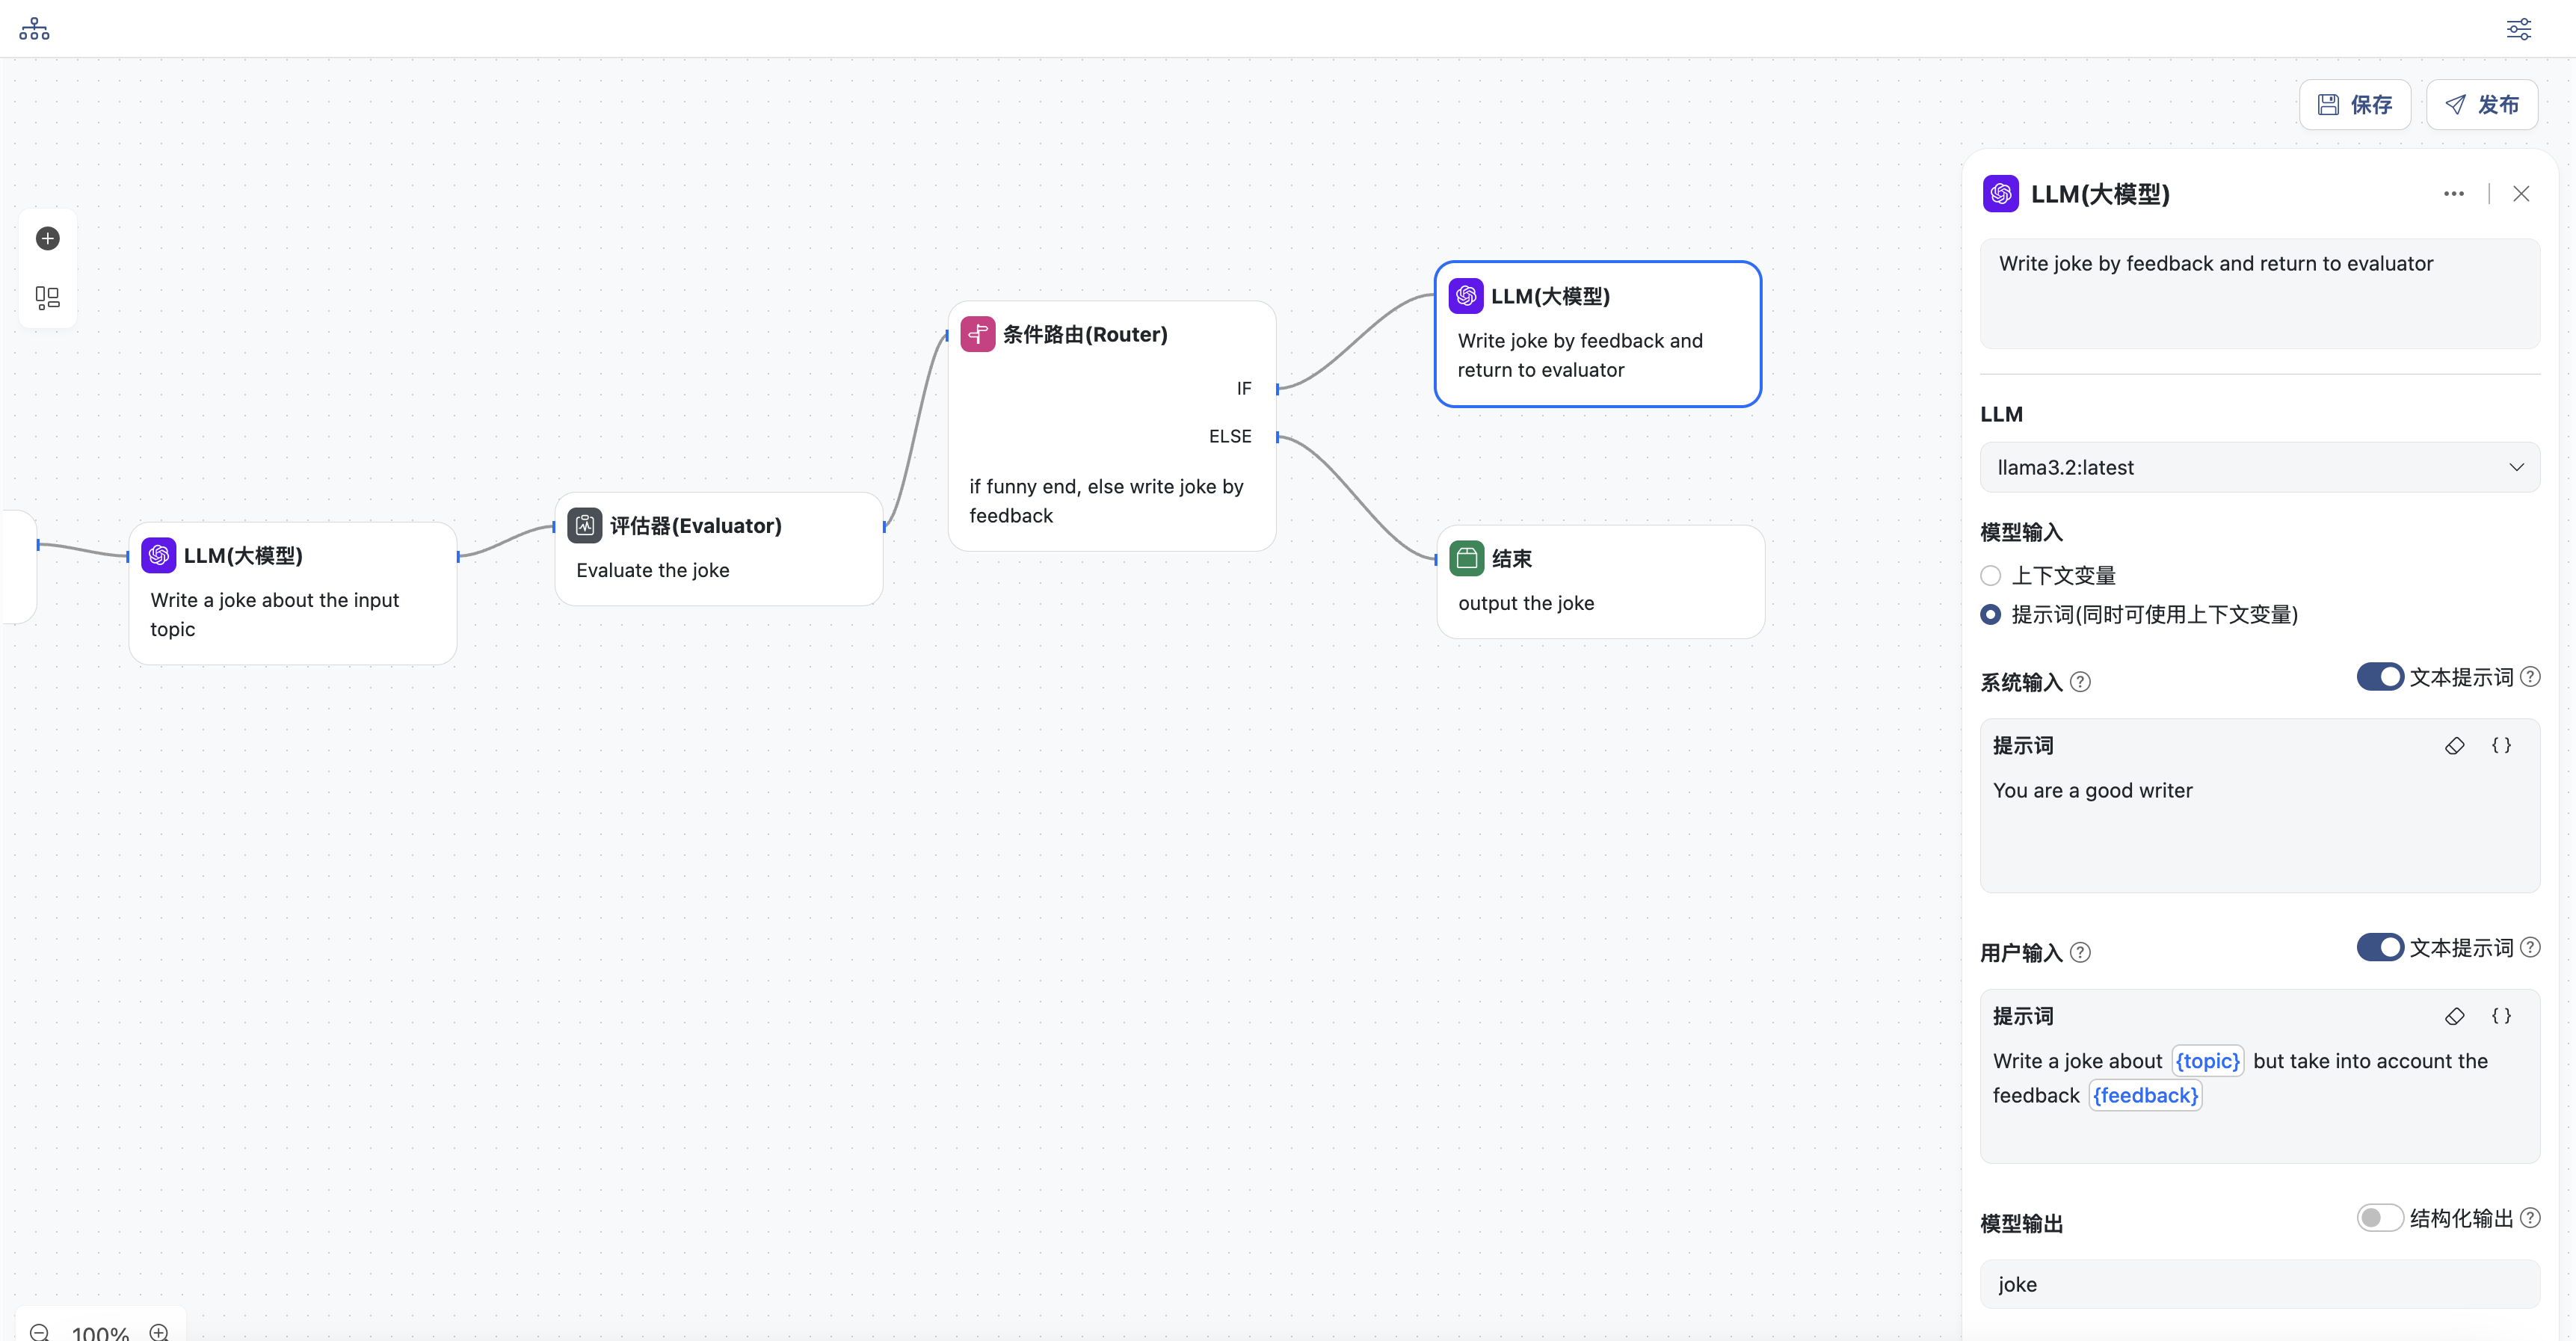Expand the llama3.2:latest model dropdown
Image resolution: width=2576 pixels, height=1341 pixels.
pyautogui.click(x=2259, y=467)
